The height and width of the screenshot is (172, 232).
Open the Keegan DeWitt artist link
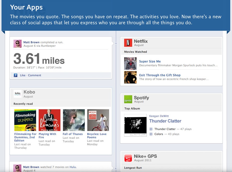pos(159,116)
